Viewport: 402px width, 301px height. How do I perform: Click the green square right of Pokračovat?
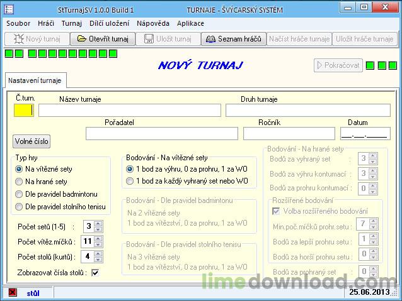[x=370, y=65]
